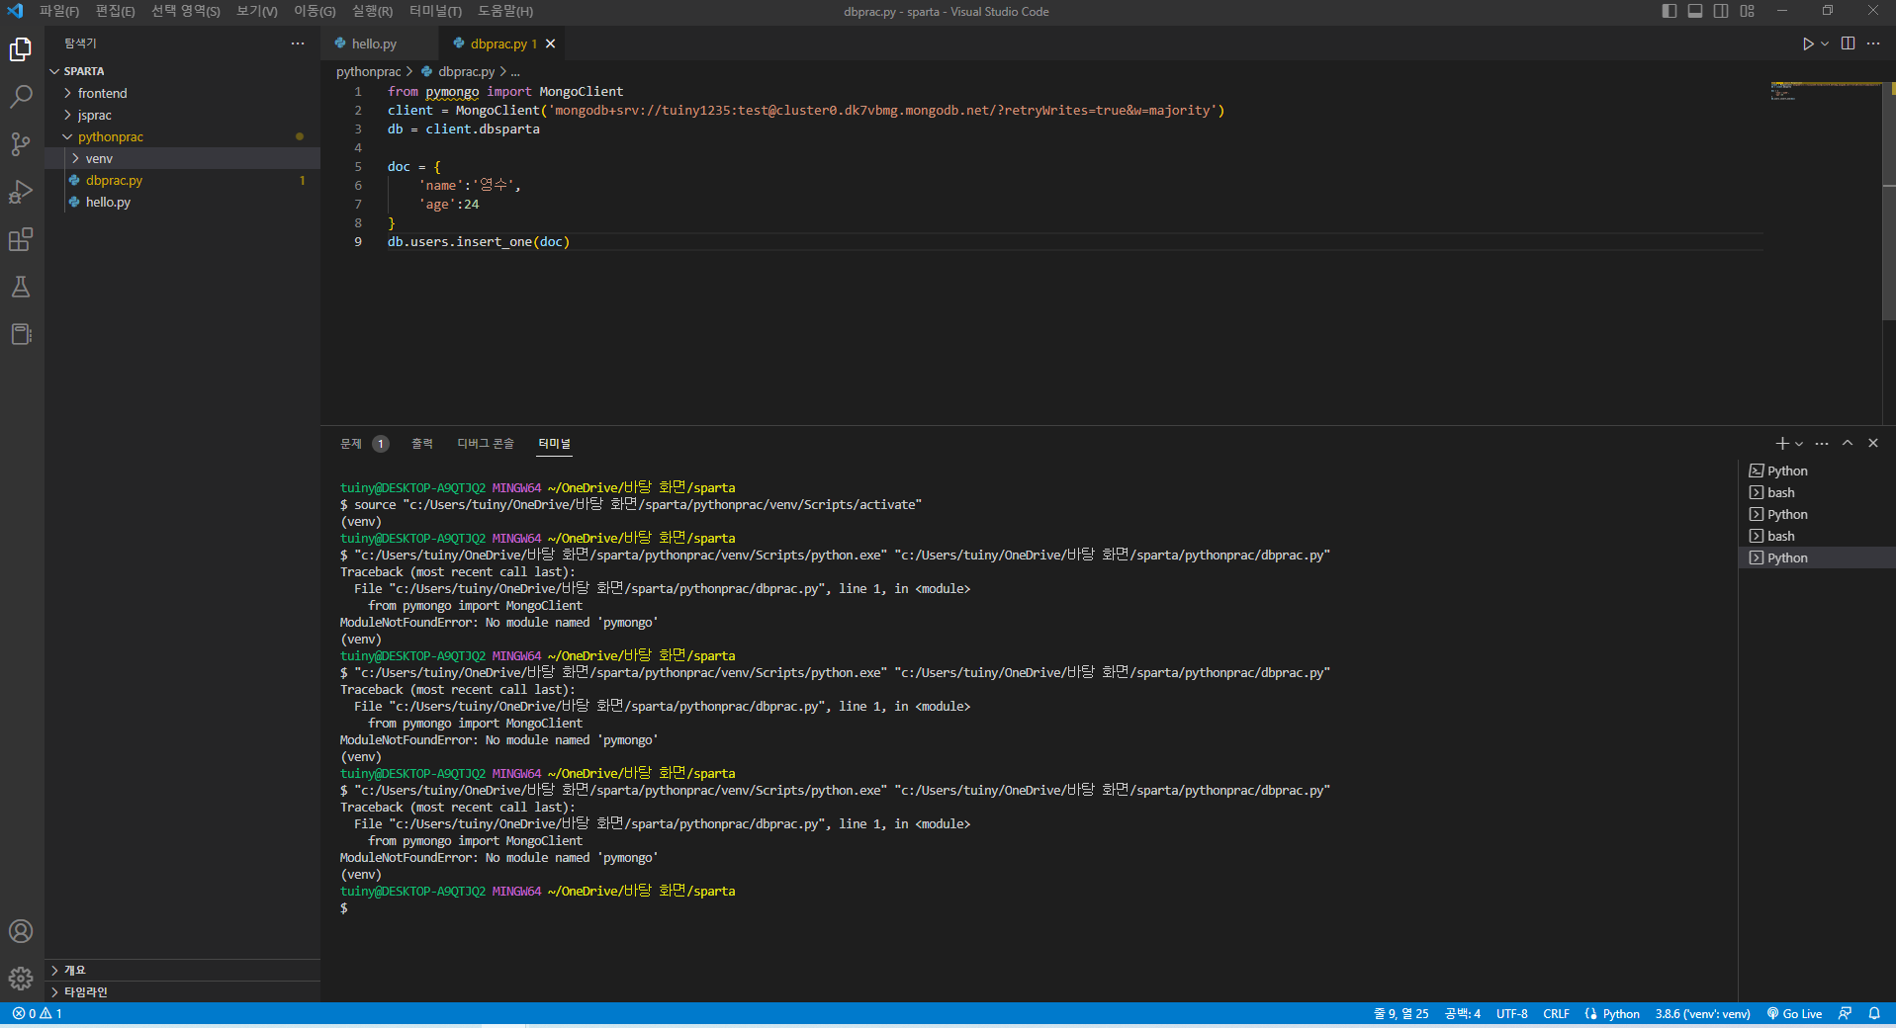Click the 줄 9, 열 25 cursor position
The image size is (1896, 1028).
pyautogui.click(x=1400, y=1013)
